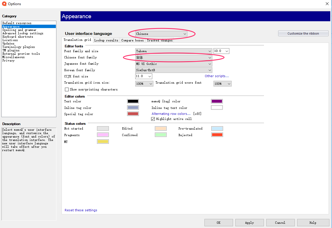Change the Inline tag text color swatch

click(x=217, y=107)
